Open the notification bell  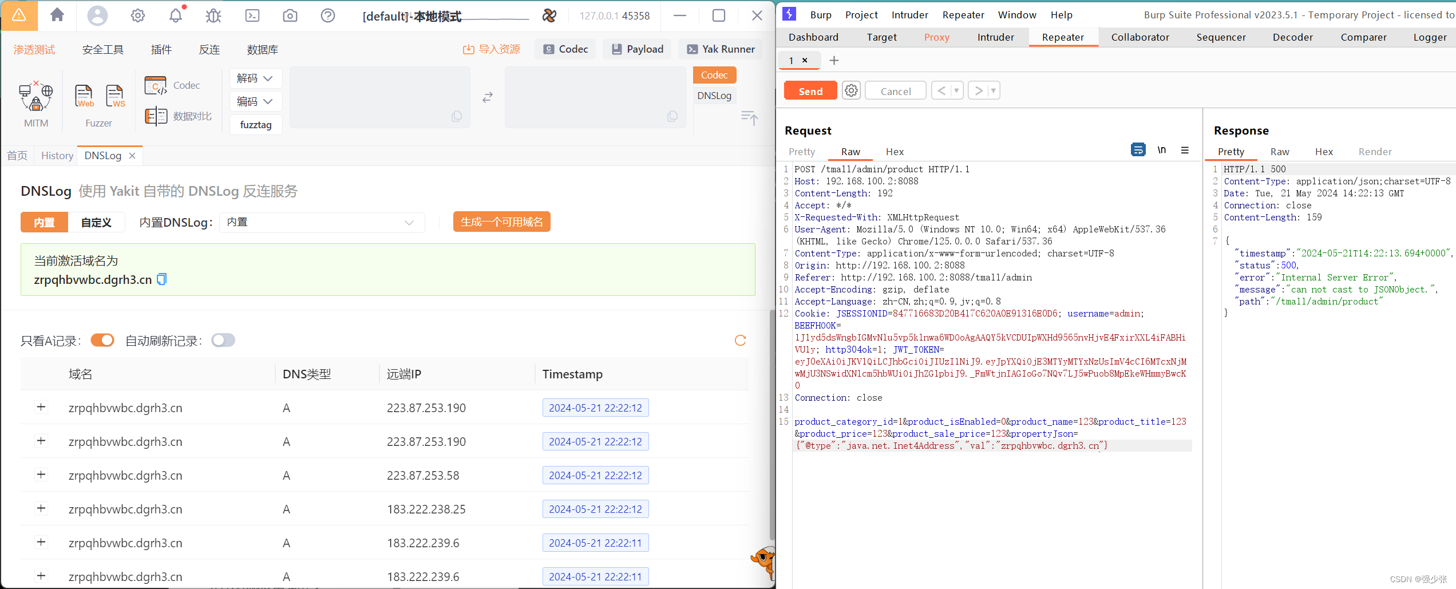(176, 15)
